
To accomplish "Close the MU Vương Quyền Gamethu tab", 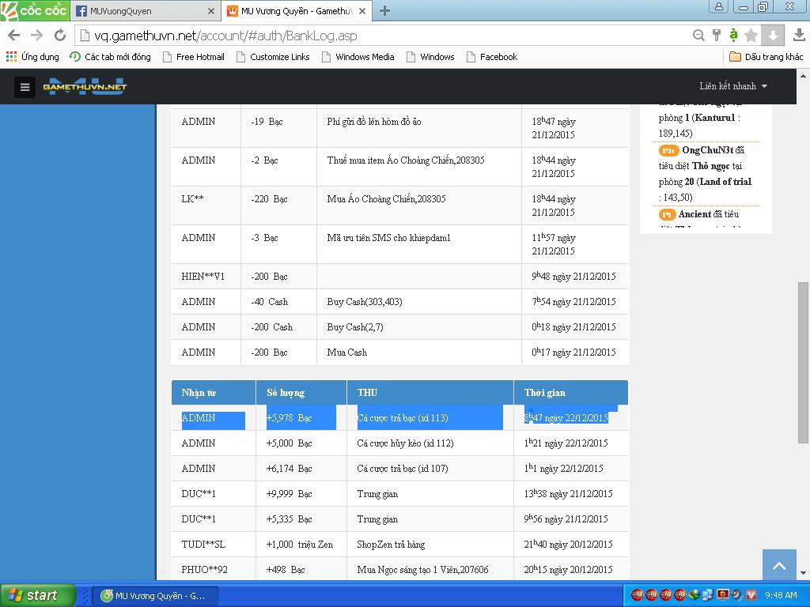I will click(x=362, y=11).
